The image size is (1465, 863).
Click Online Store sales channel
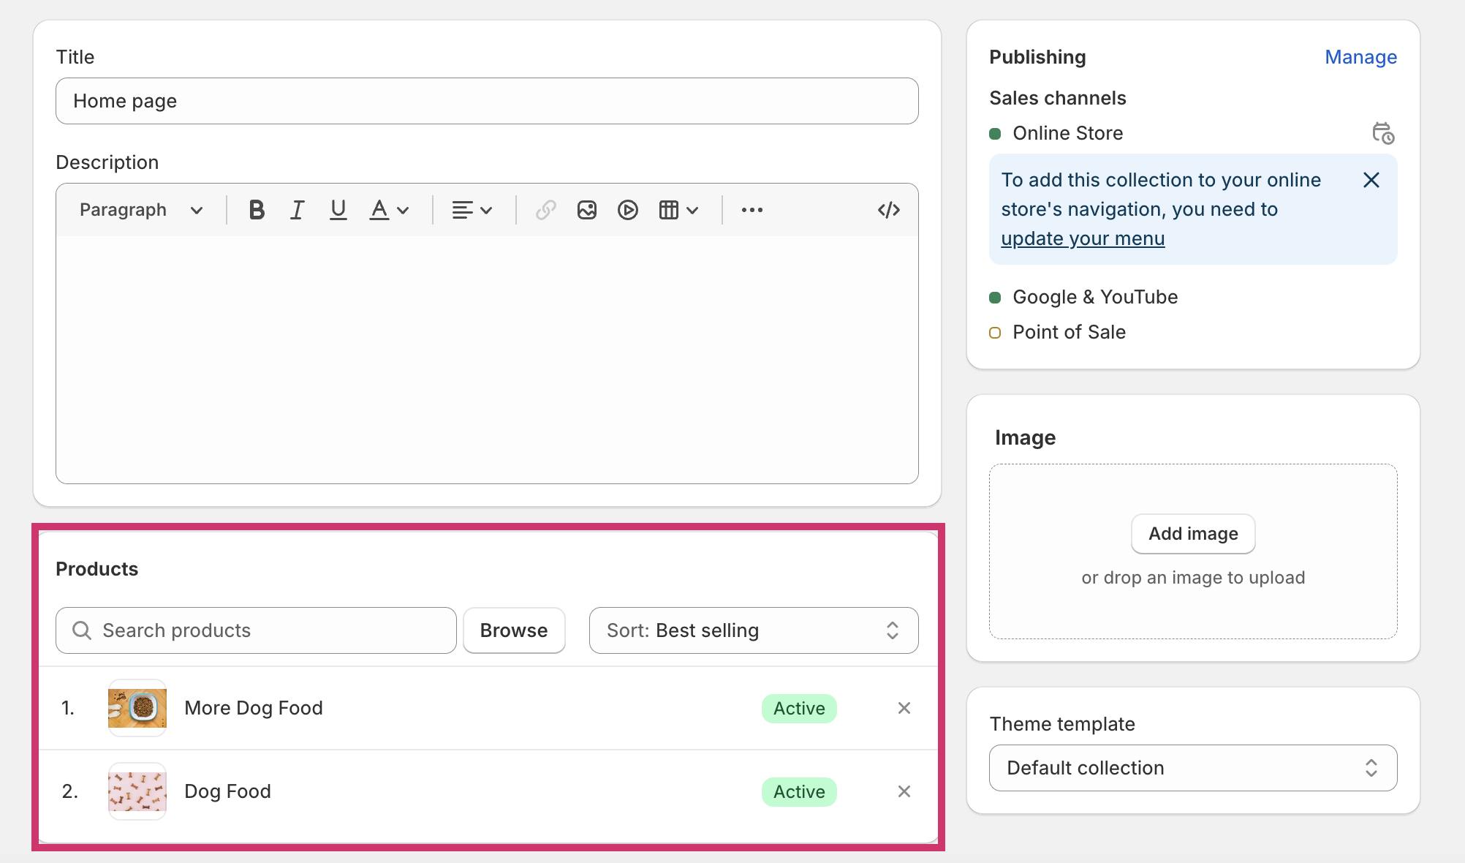coord(1067,133)
